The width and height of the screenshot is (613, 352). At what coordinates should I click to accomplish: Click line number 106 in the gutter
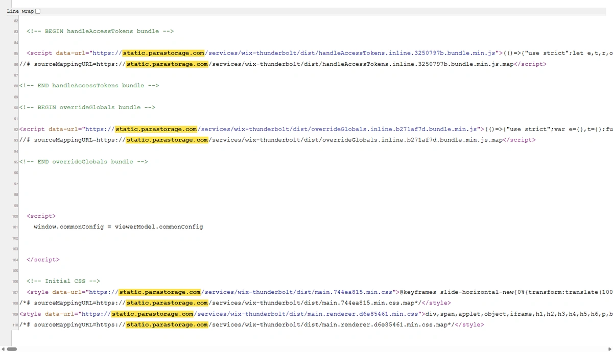click(x=15, y=282)
